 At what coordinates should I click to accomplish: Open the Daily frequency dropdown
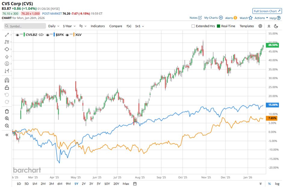coord(54,26)
